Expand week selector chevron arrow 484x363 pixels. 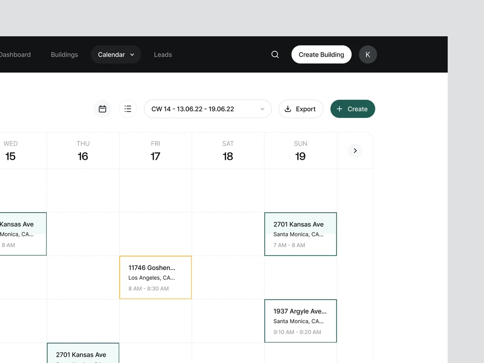point(262,109)
